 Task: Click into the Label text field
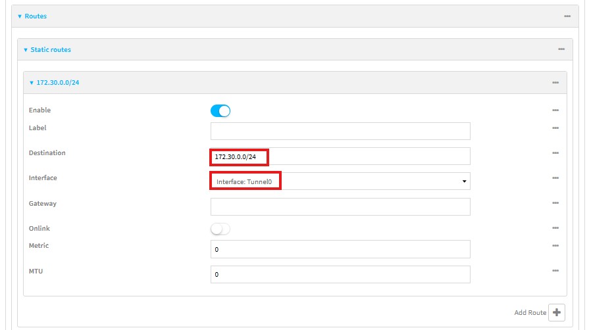(340, 131)
